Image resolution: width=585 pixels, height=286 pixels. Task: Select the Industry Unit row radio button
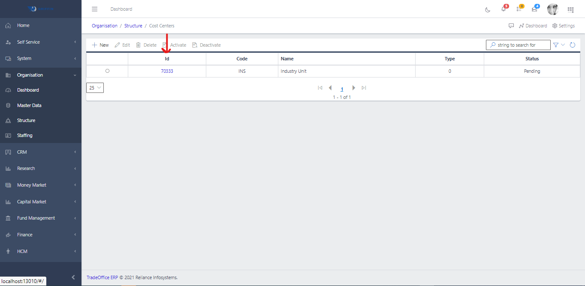107,71
